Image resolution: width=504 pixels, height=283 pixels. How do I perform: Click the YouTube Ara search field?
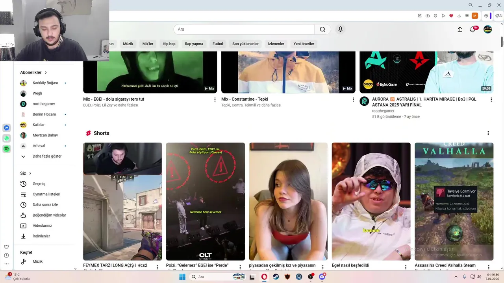(244, 29)
